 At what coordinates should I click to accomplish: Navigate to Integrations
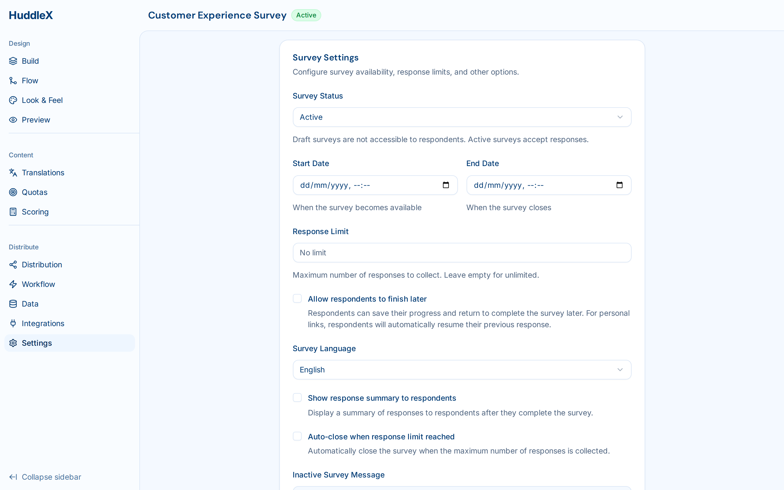[x=70, y=323]
